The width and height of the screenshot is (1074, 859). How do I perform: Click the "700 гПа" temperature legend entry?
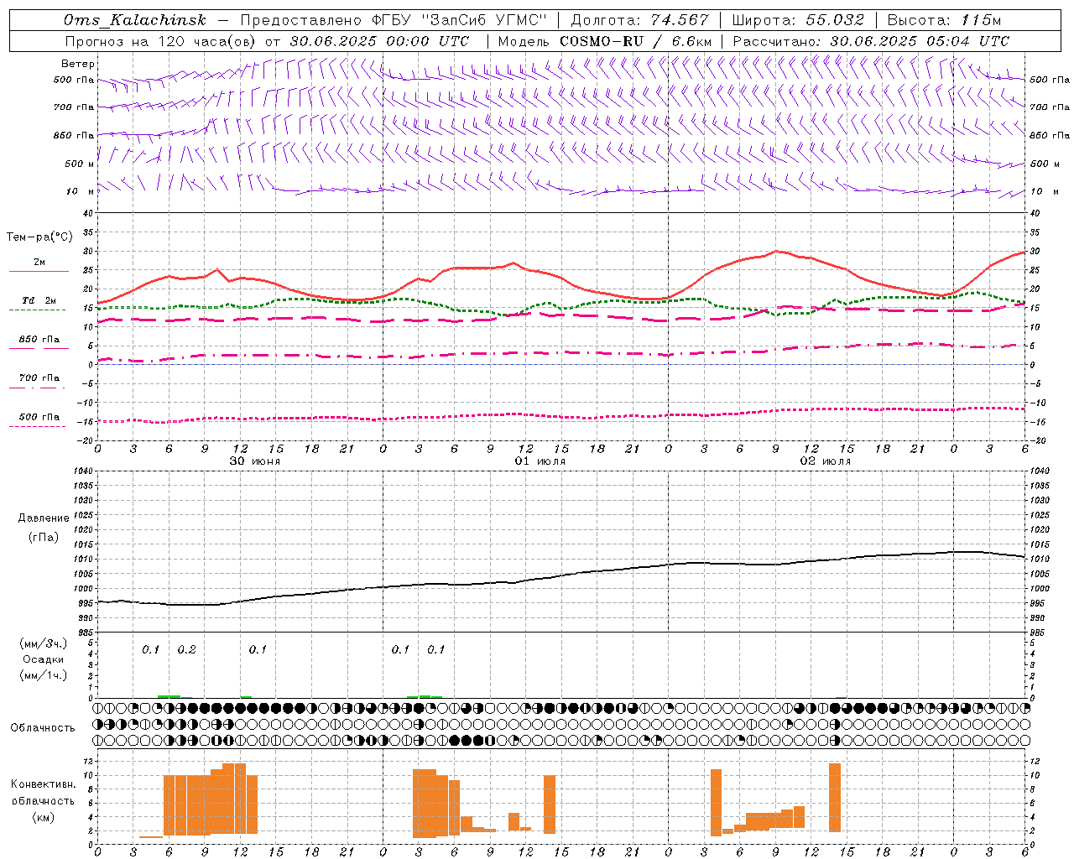point(39,377)
